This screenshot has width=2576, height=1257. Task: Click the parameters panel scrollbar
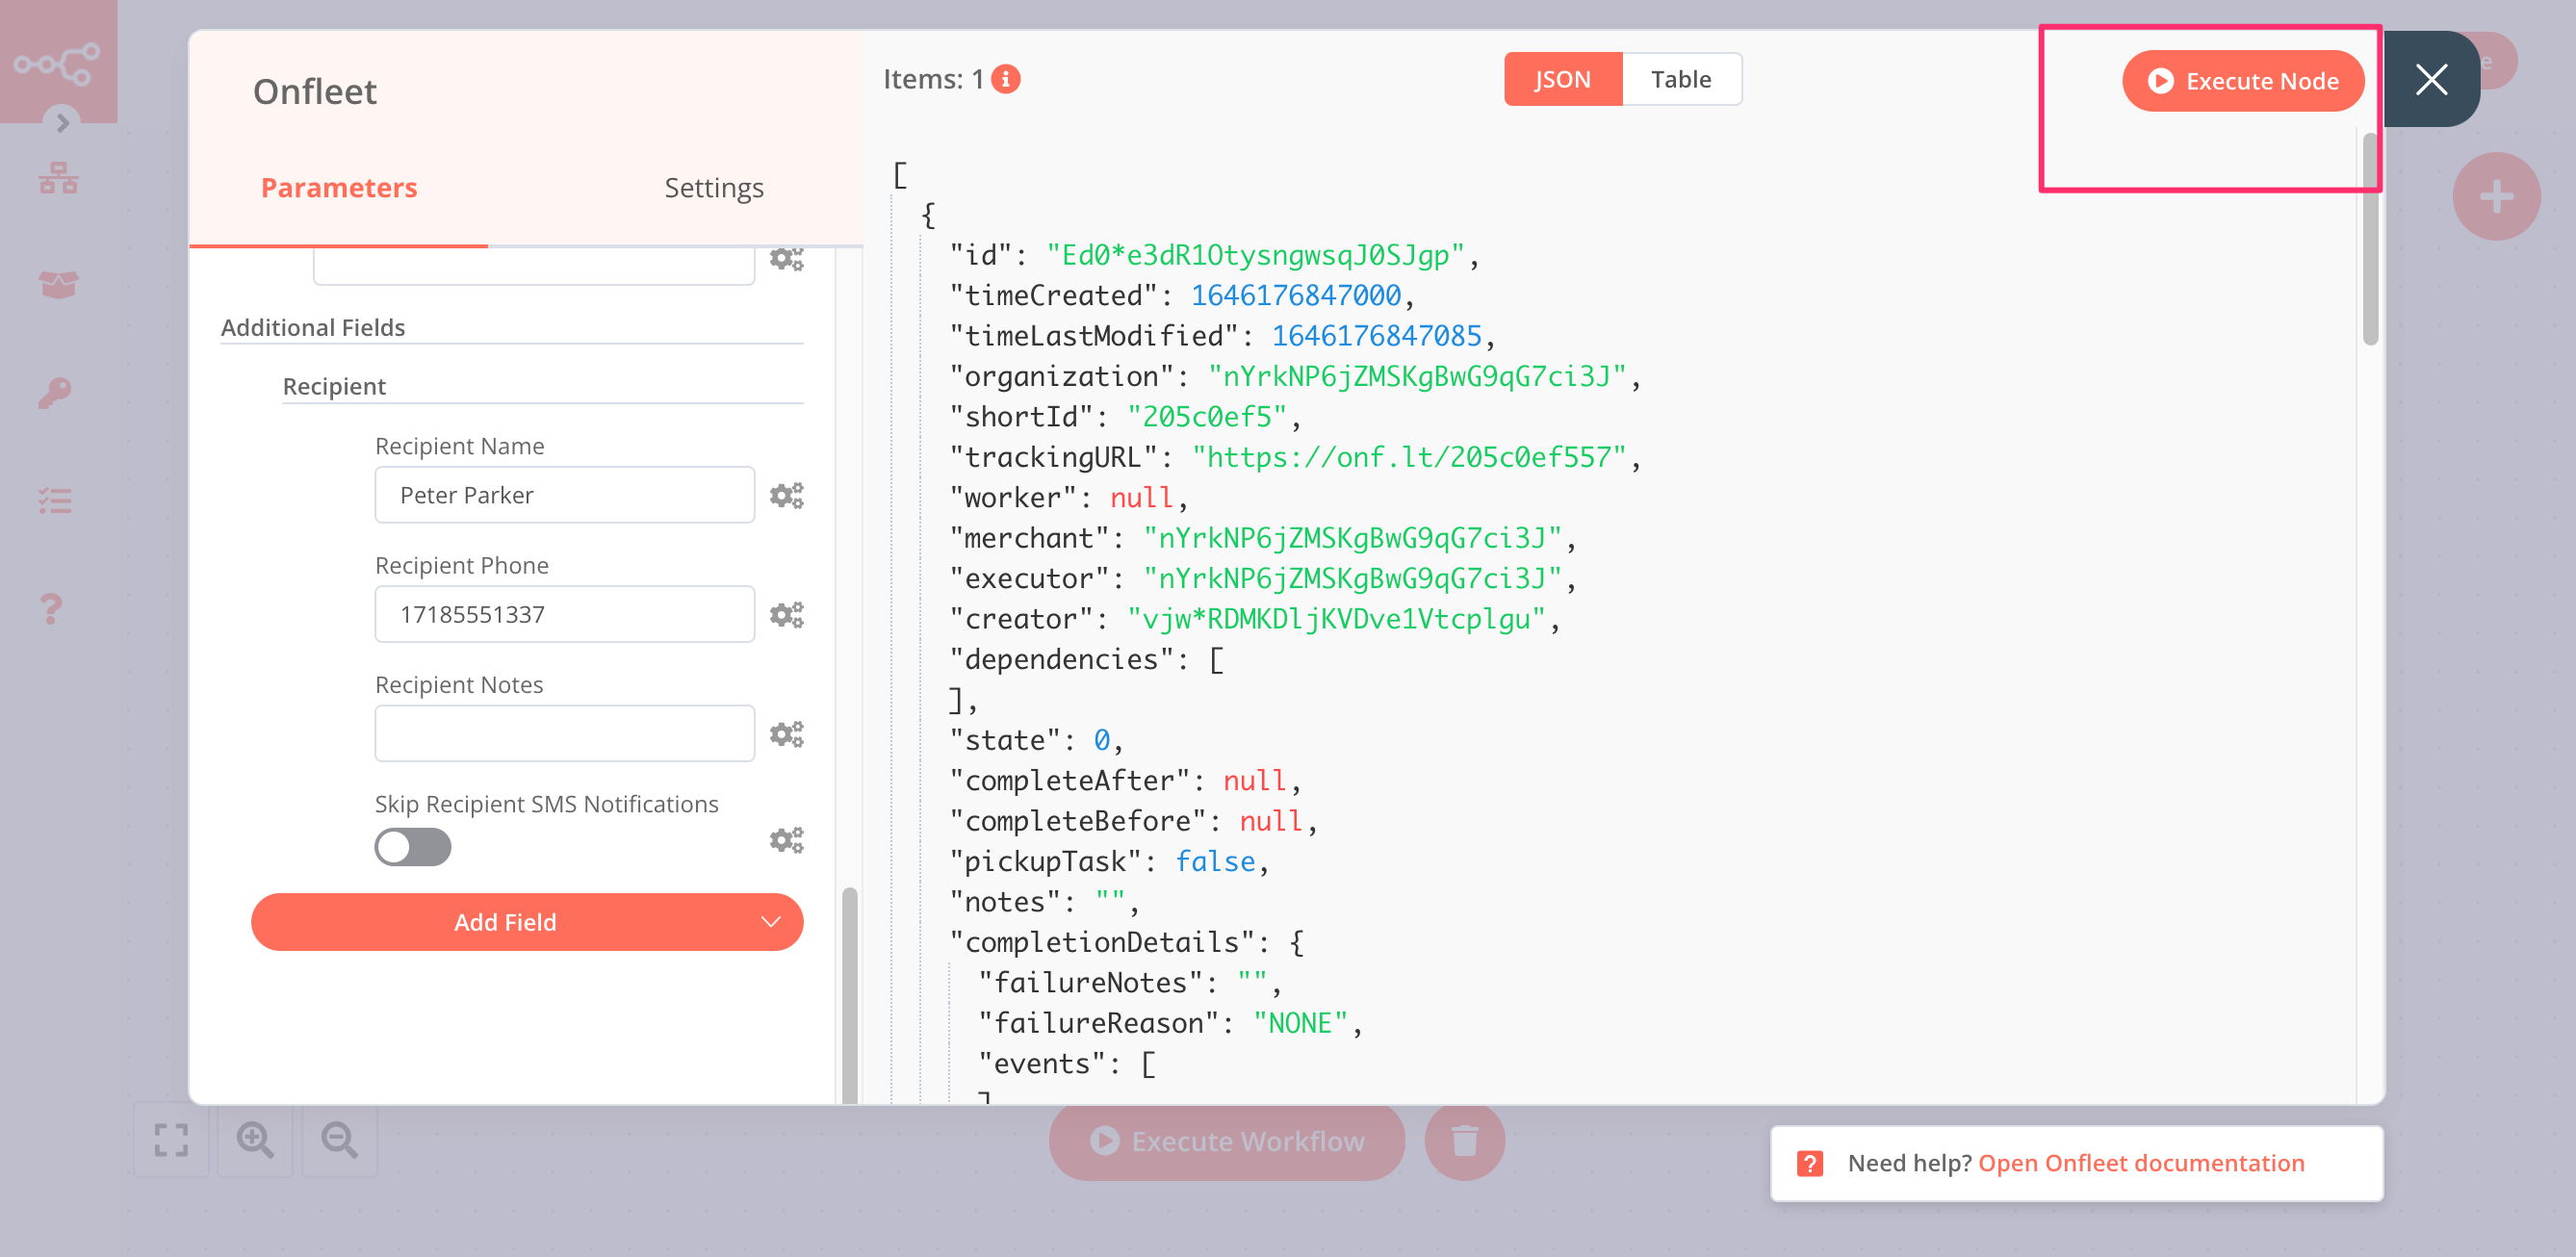coord(849,995)
